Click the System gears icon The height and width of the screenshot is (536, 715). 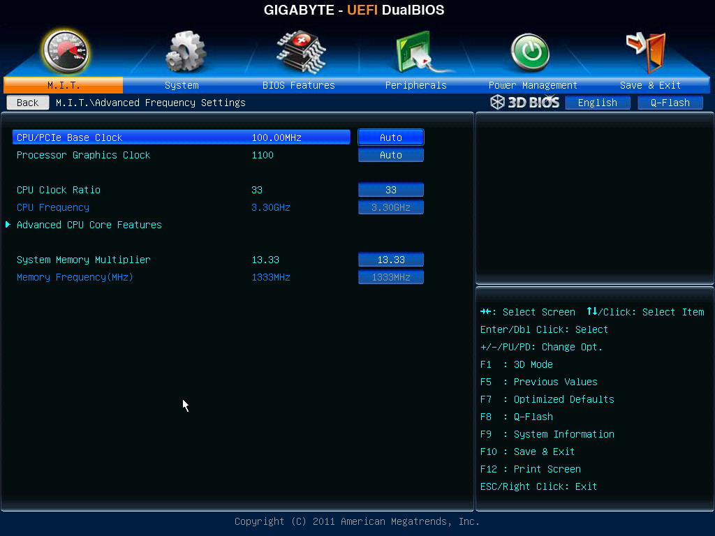point(186,52)
